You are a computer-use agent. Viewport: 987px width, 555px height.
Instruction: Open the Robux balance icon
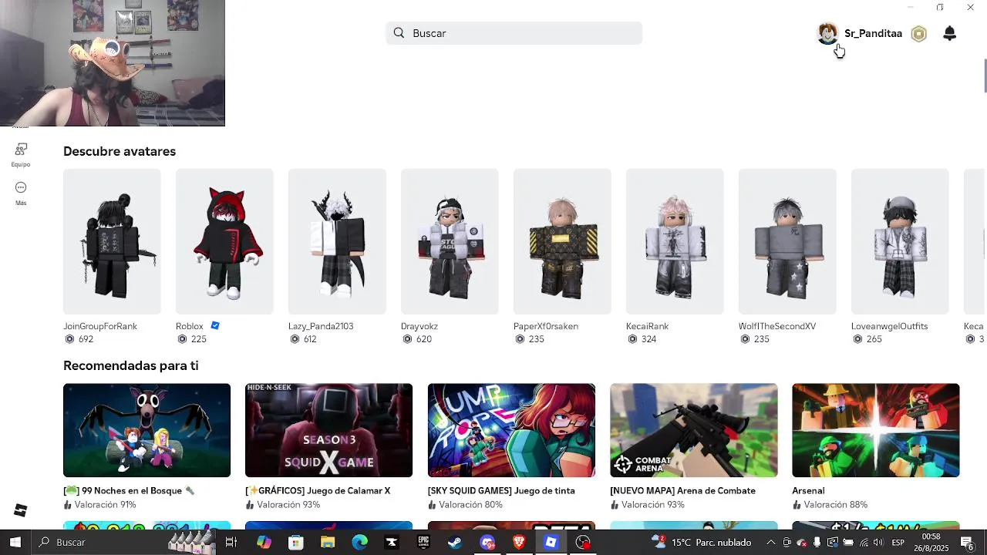coord(918,33)
